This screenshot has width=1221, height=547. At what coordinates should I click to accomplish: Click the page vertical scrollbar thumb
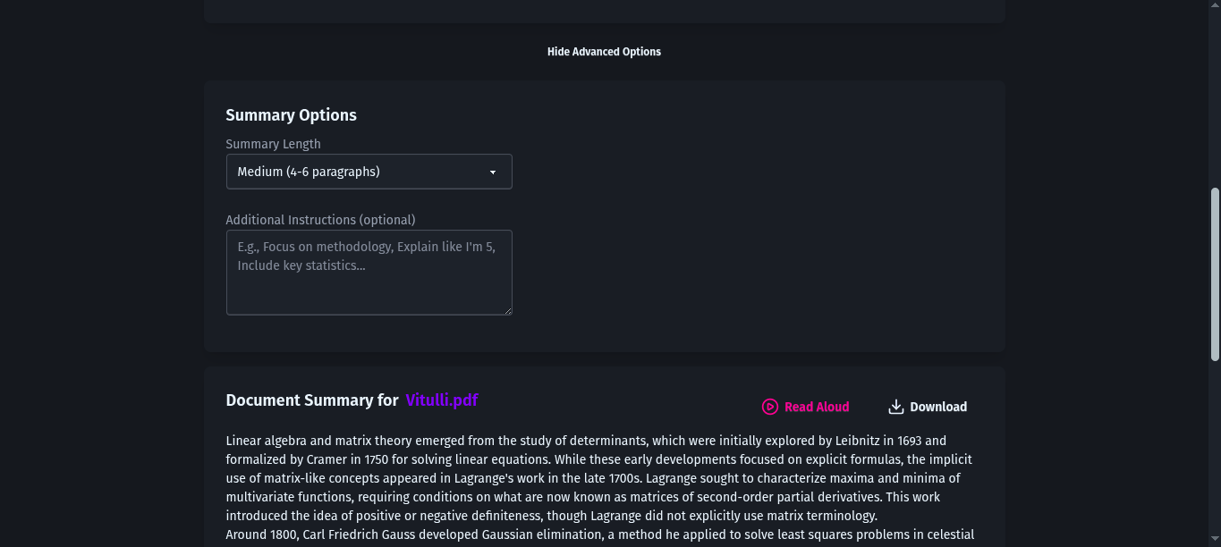click(x=1215, y=273)
